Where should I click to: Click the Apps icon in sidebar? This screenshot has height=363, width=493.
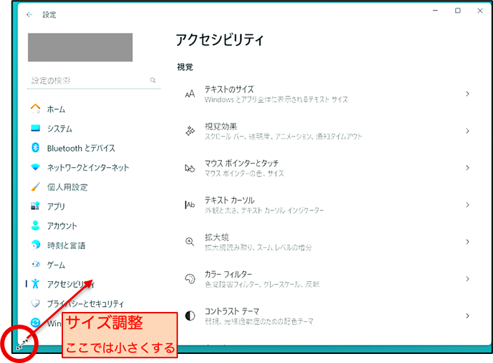click(36, 206)
